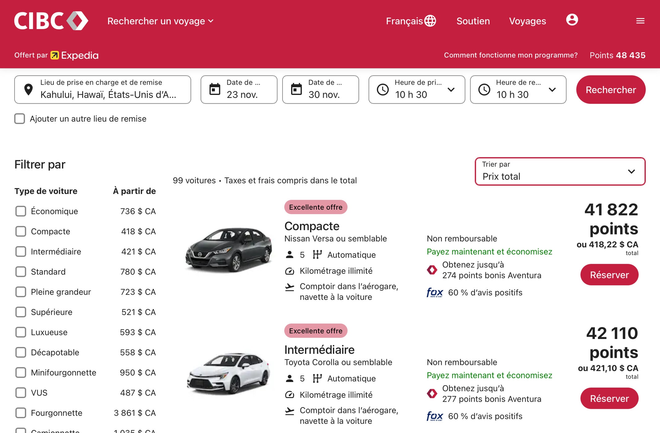Open the Soutien menu item
Screen dimensions: 660x433
[473, 21]
